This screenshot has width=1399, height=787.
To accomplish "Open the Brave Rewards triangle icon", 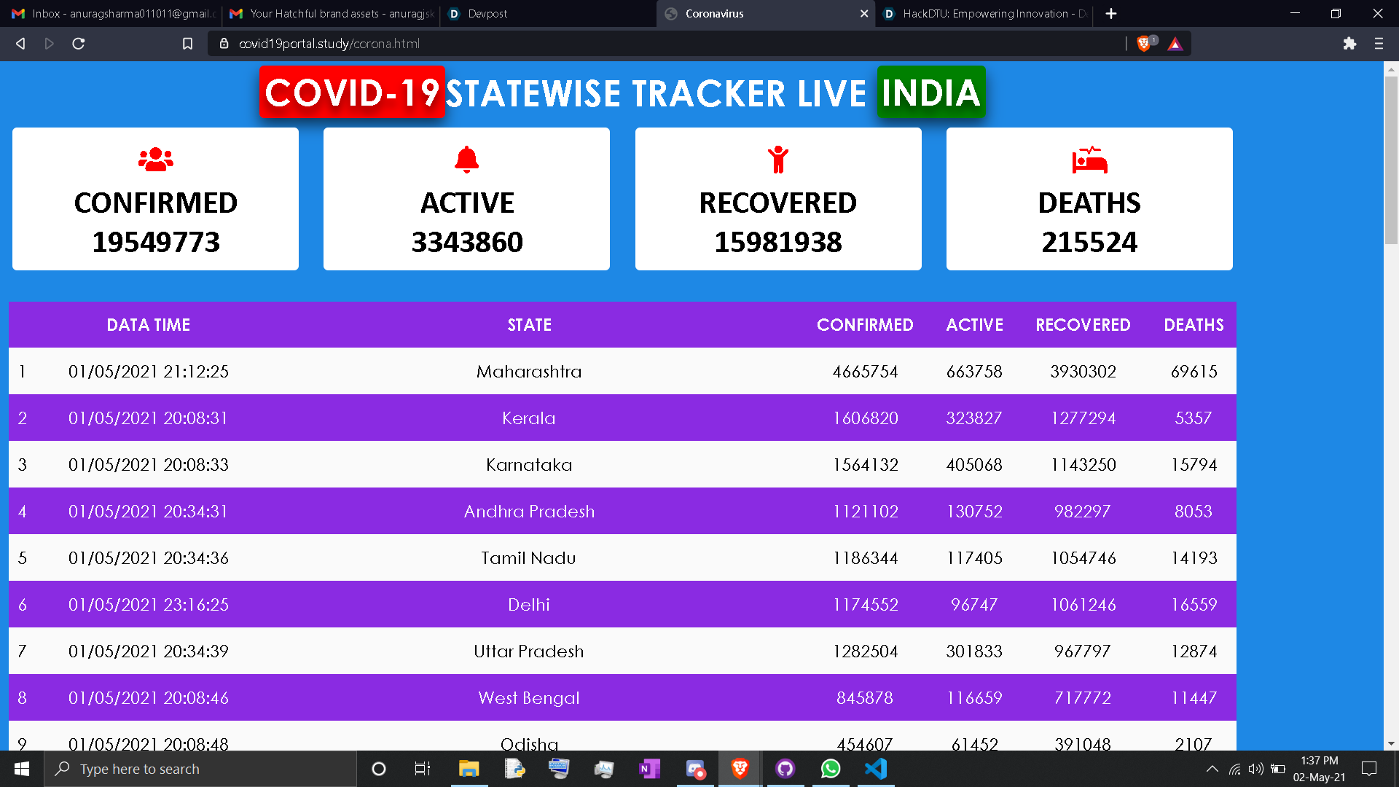I will tap(1175, 44).
